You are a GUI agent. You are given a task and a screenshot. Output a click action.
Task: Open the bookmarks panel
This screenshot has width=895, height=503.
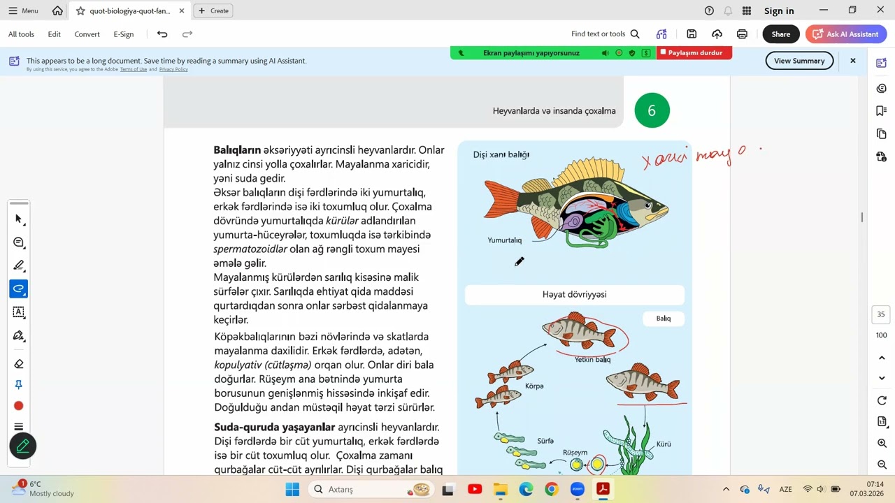tap(881, 110)
